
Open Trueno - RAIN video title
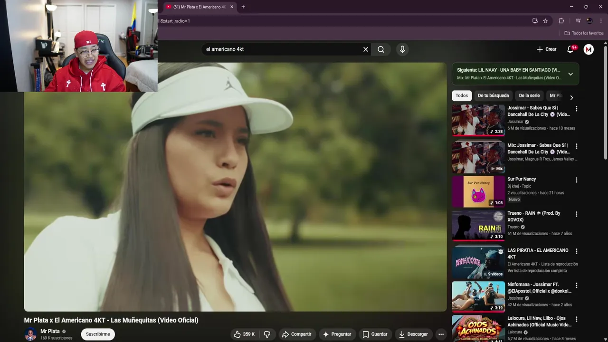click(534, 217)
